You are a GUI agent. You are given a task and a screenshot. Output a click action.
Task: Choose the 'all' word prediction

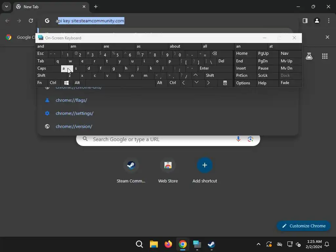point(218,46)
